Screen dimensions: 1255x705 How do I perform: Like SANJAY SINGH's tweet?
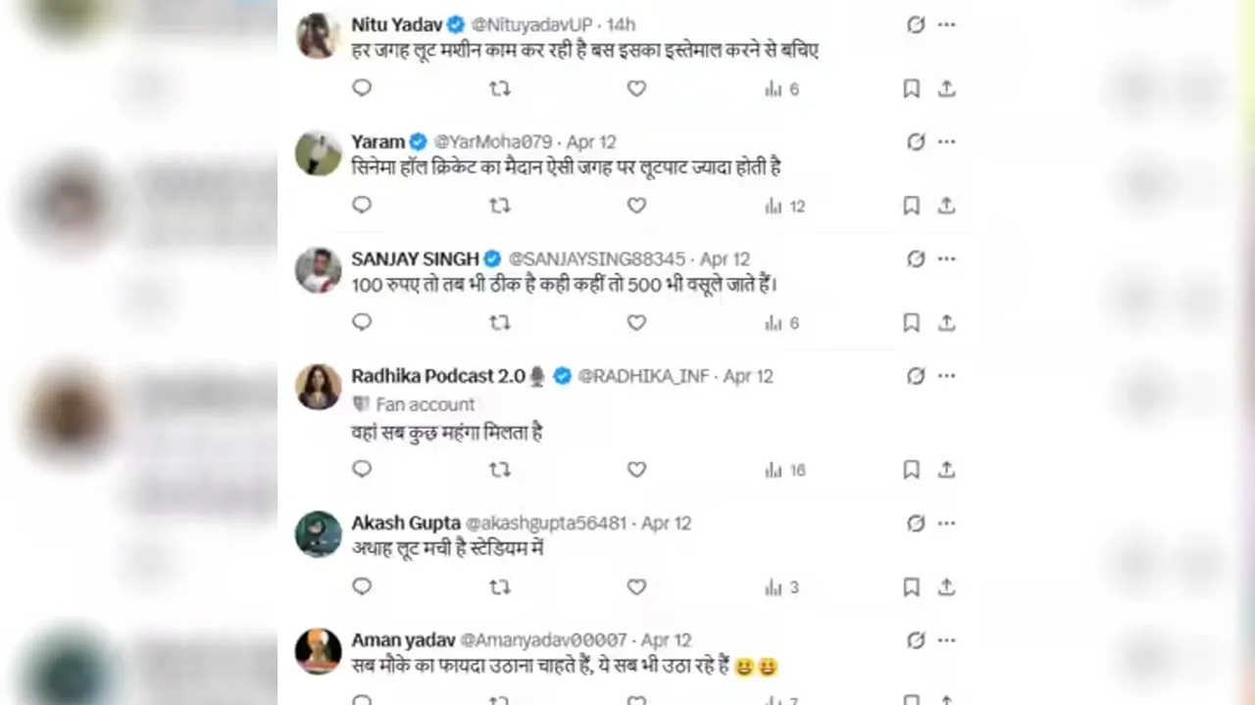[636, 322]
